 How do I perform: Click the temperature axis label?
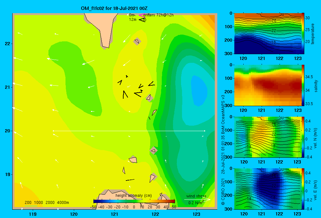point(313,34)
